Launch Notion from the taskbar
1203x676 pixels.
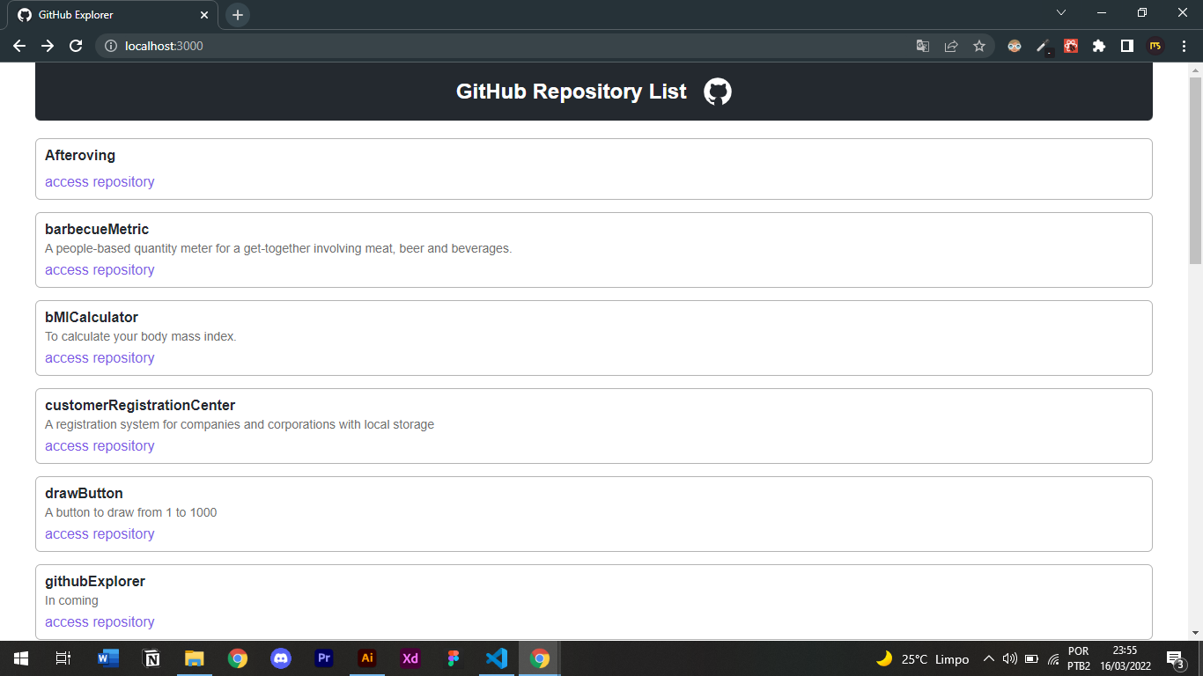point(151,658)
